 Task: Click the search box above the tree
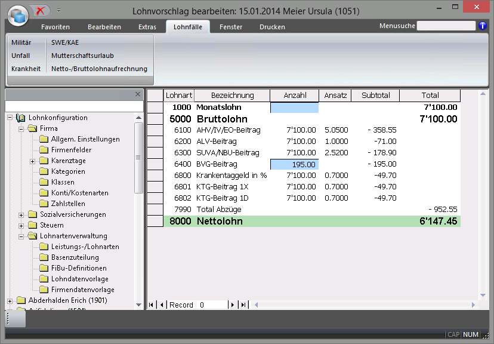tap(74, 106)
